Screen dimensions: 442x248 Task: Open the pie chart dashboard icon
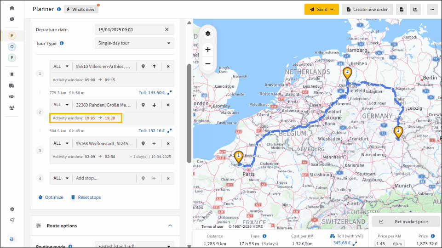pyautogui.click(x=12, y=19)
